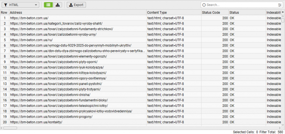Select the zalyzobetonni-kiltsya-kolodyazni URL
Viewport: 285px width, 134px height.
click(58, 73)
